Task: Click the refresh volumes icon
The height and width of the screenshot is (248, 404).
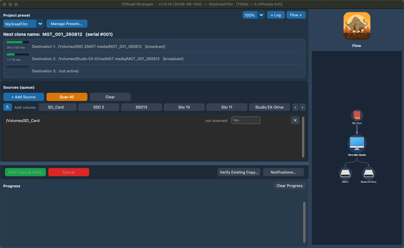Action: [x=7, y=107]
